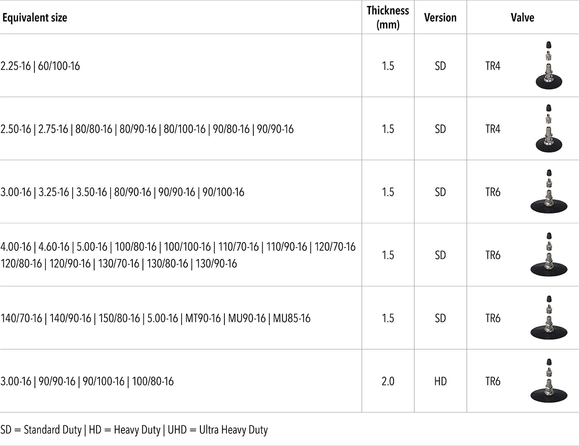Click the size list starting with 2.50-16
Image resolution: width=579 pixels, height=446 pixels.
(x=147, y=129)
